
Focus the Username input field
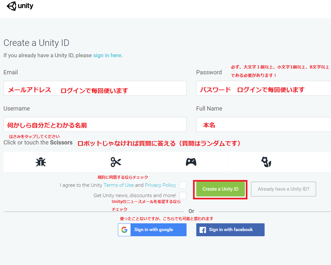point(95,124)
